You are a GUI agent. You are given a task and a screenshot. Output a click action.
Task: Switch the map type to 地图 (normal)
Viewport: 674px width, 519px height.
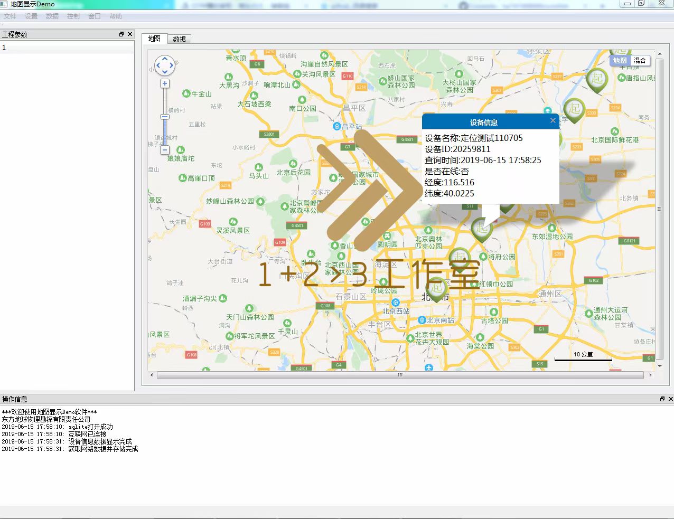coord(620,61)
